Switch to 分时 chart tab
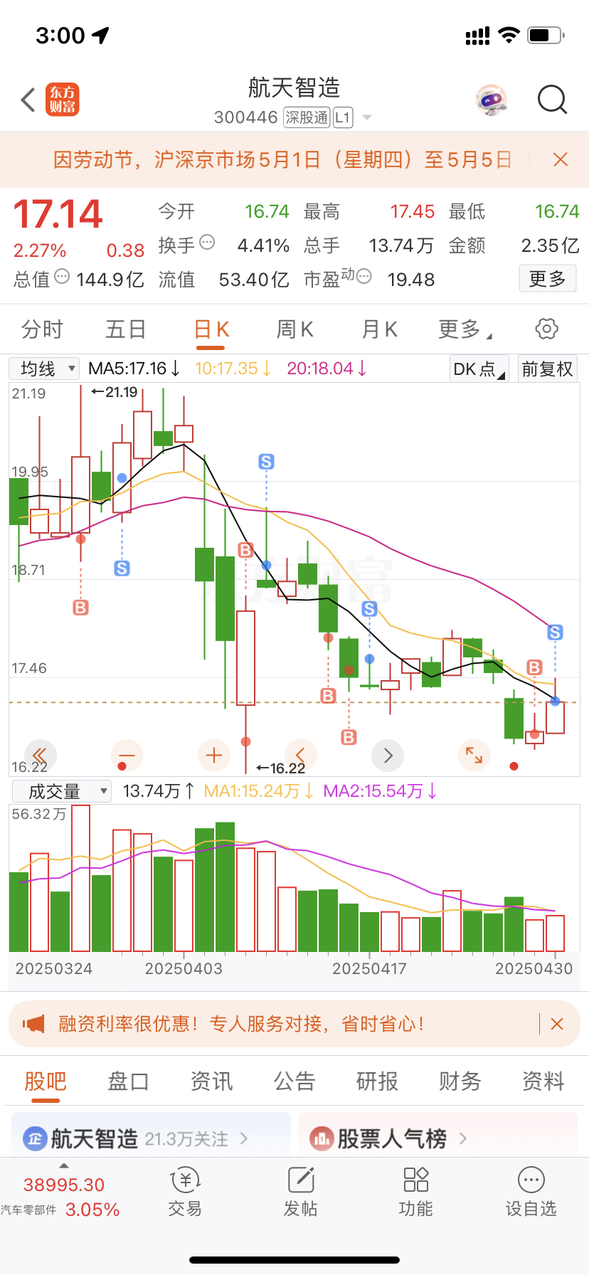 [42, 329]
